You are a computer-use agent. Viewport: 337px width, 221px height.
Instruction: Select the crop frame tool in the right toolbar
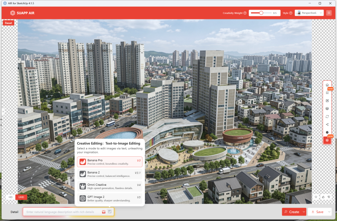pyautogui.click(x=327, y=93)
